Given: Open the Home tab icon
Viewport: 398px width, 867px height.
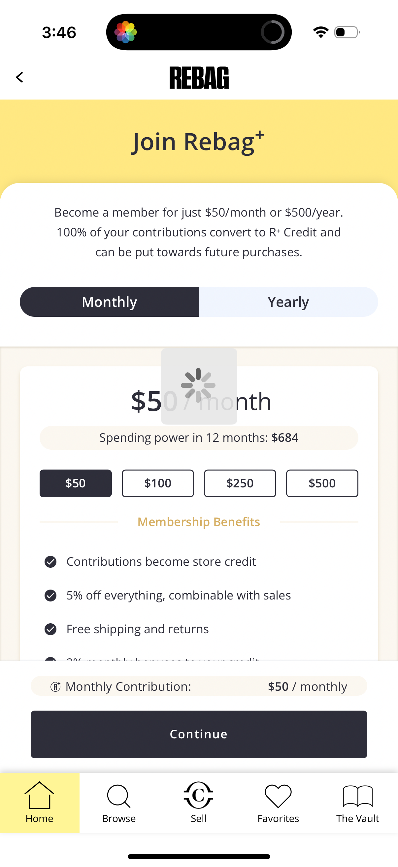Looking at the screenshot, I should pos(39,795).
